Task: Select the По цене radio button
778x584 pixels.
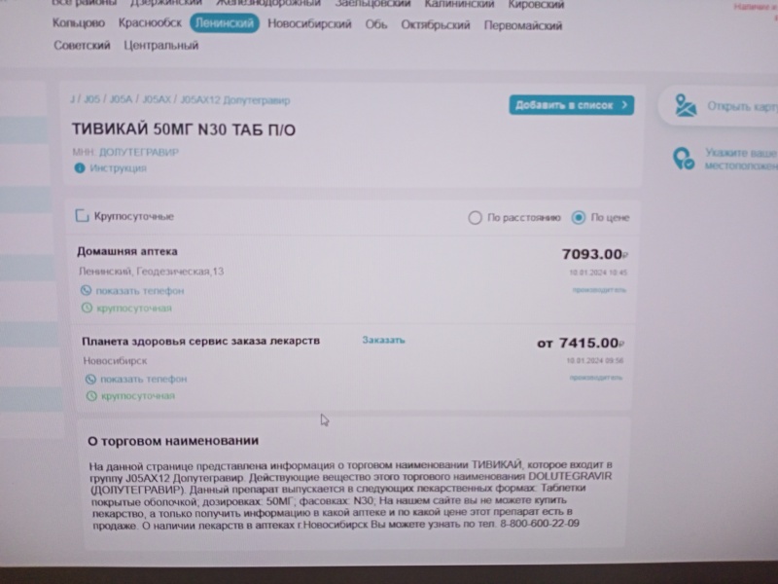Action: pos(578,217)
